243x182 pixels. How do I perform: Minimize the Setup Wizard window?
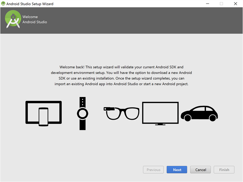point(208,3)
